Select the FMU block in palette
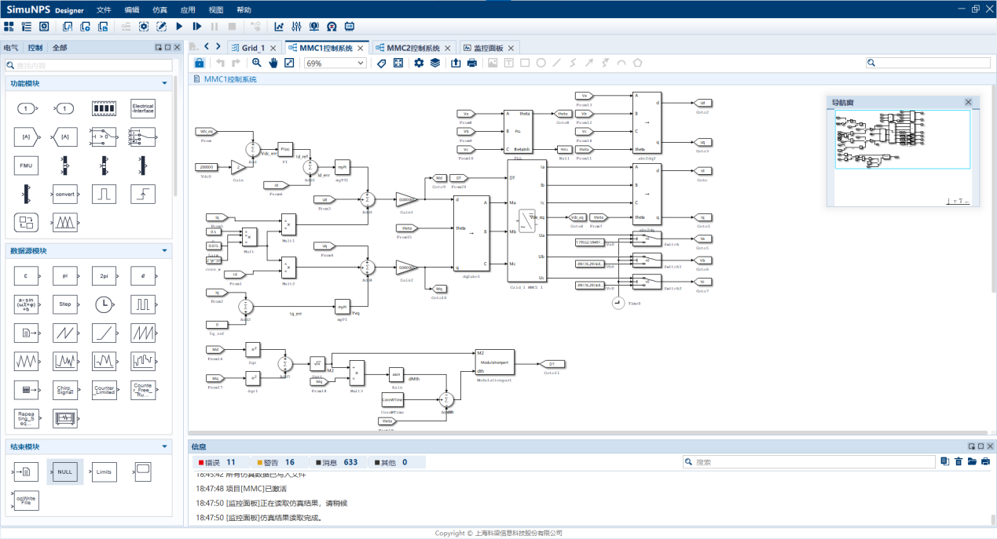 26,166
